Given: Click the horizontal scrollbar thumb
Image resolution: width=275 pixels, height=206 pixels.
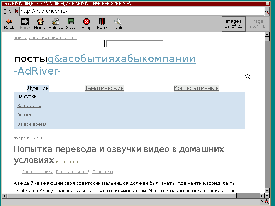Looking at the screenshot, I should (x=122, y=196).
